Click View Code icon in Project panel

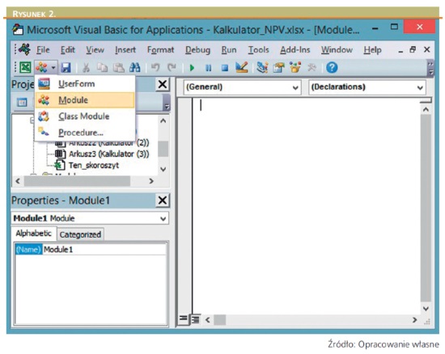coord(22,102)
